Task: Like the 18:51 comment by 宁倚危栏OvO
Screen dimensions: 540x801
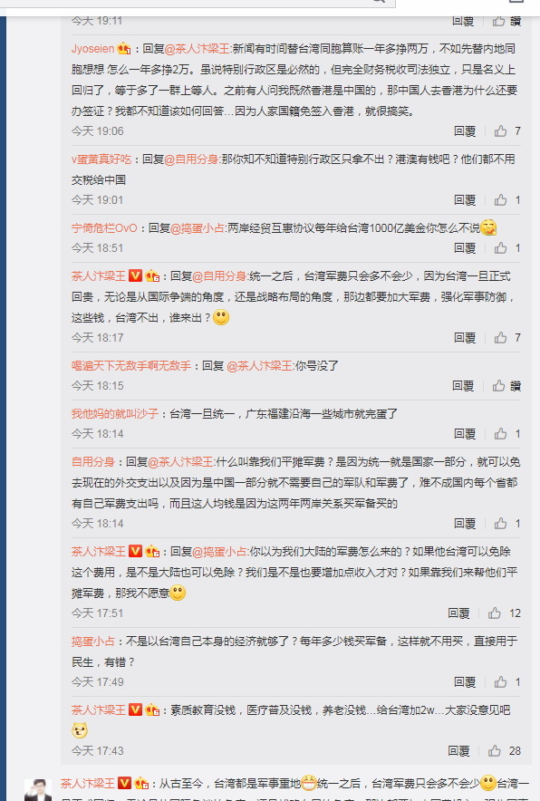Action: coord(500,247)
